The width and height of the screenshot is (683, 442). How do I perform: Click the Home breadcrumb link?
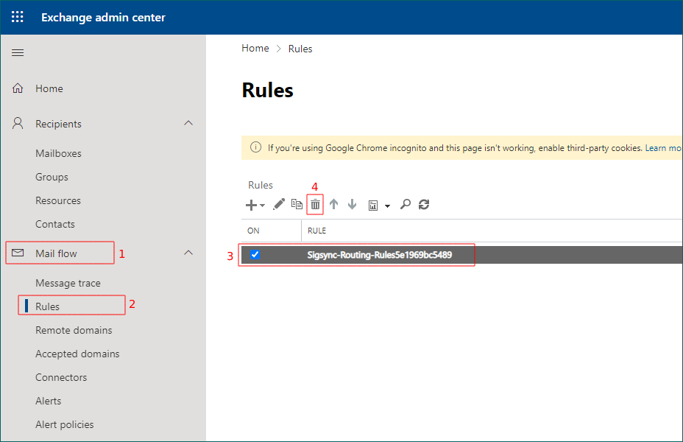tap(255, 49)
